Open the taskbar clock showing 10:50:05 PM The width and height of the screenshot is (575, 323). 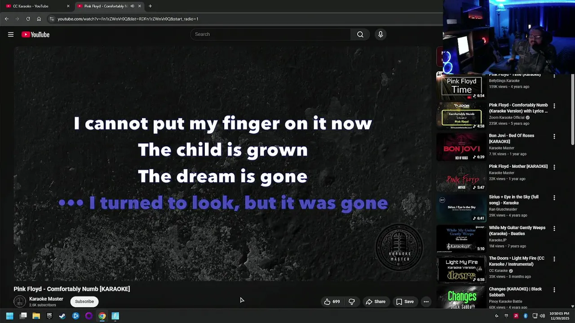[559, 316]
